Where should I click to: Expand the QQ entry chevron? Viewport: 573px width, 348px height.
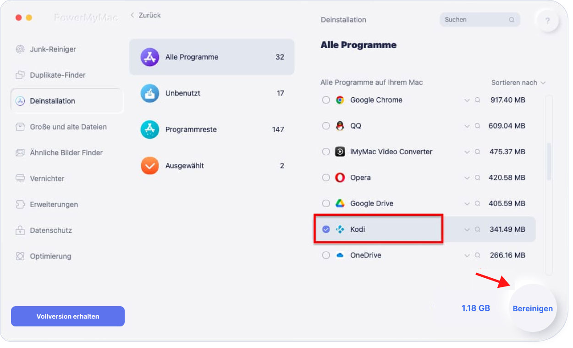[x=467, y=126]
